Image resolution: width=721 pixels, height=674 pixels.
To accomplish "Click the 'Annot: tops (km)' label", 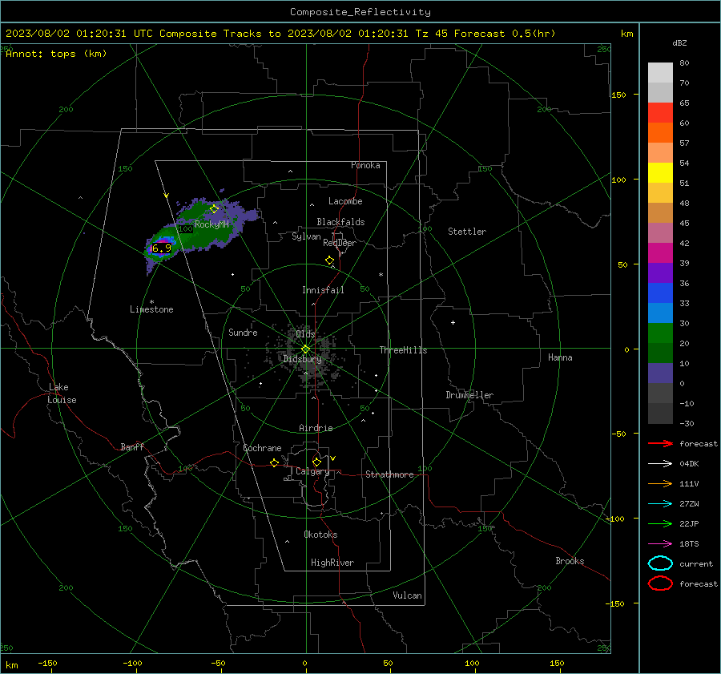I will [x=56, y=54].
